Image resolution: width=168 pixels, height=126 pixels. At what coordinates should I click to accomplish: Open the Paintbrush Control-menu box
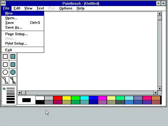(x=3, y=3)
